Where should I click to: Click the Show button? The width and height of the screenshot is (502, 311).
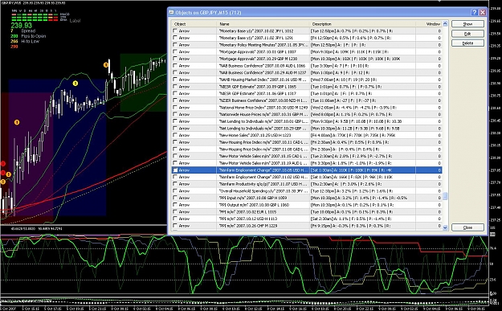click(467, 24)
